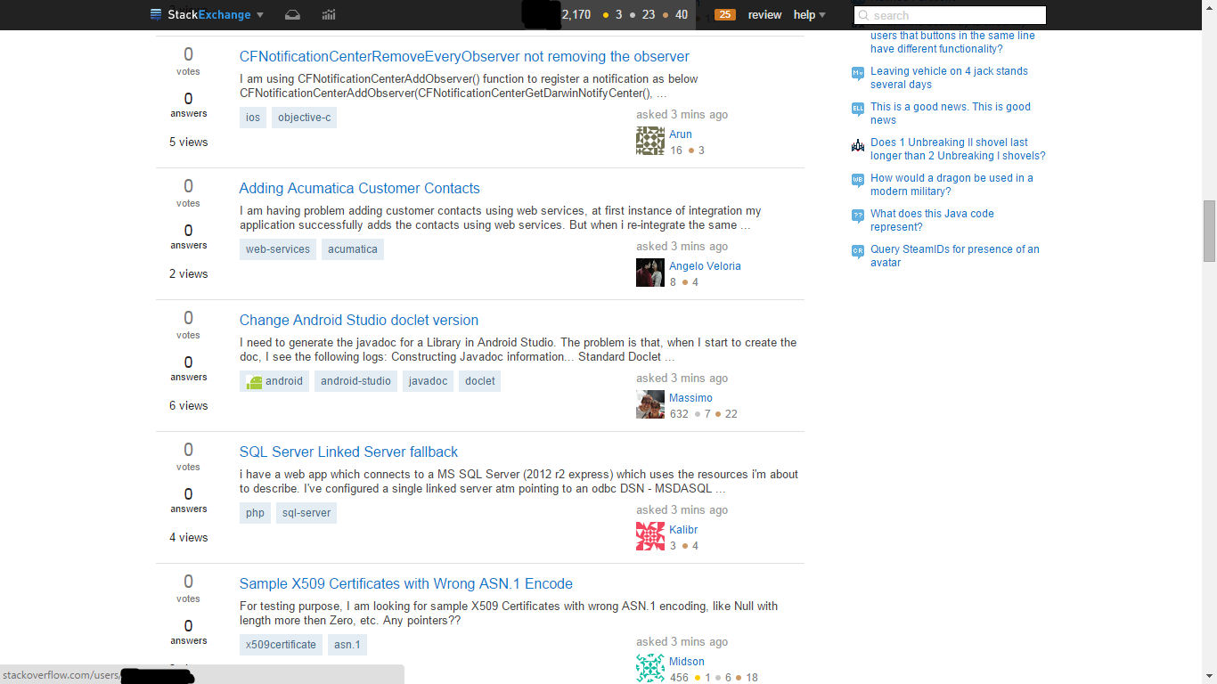Viewport: 1217px width, 684px height.
Task: Click the icon beside the Unbreaking II shovel question
Action: 858,144
